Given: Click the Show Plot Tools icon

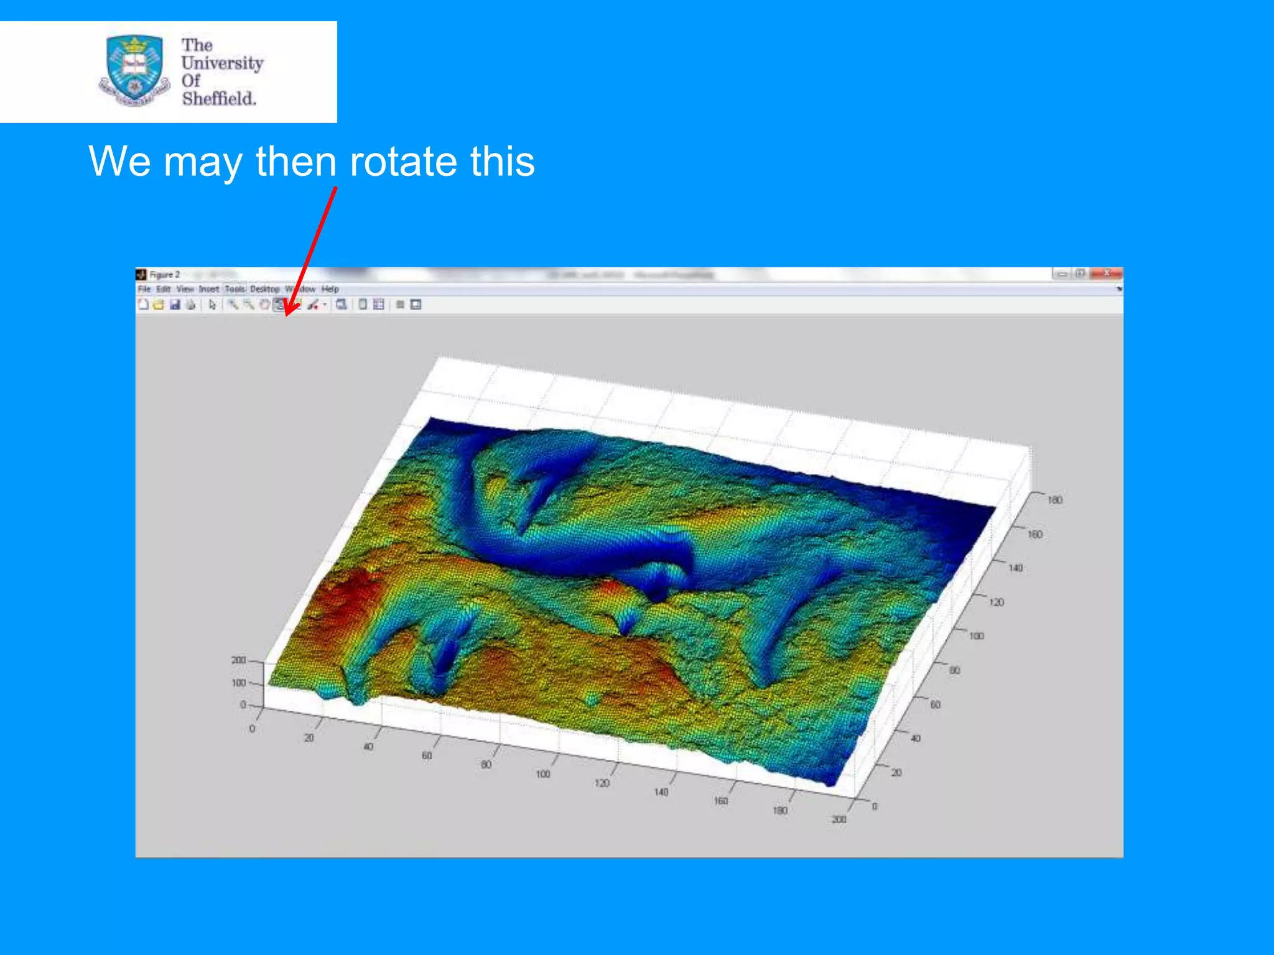Looking at the screenshot, I should 416,304.
